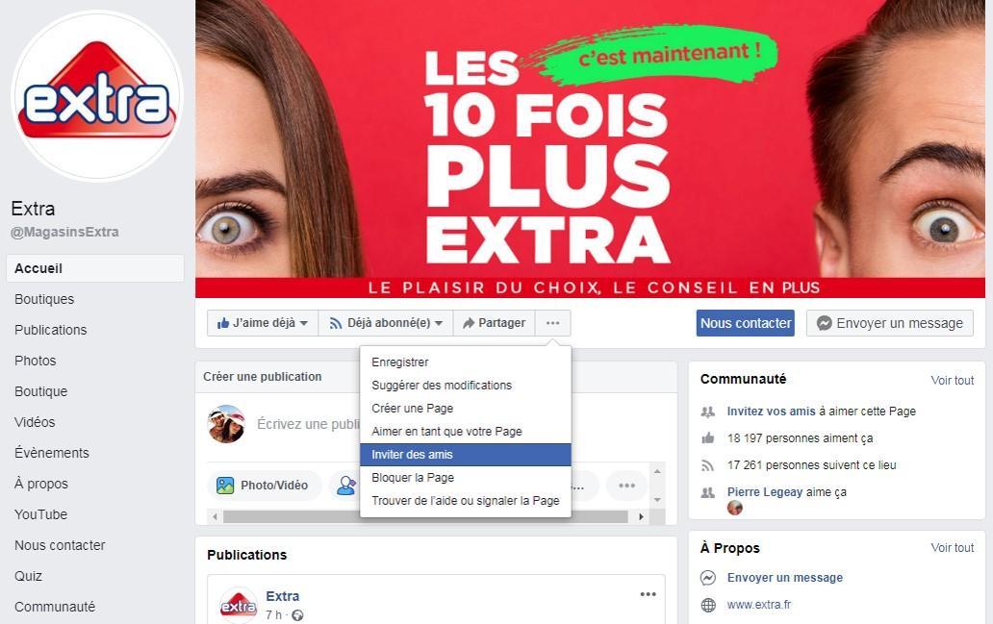Click the tag friends icon in the composer
993x624 pixels.
point(346,486)
